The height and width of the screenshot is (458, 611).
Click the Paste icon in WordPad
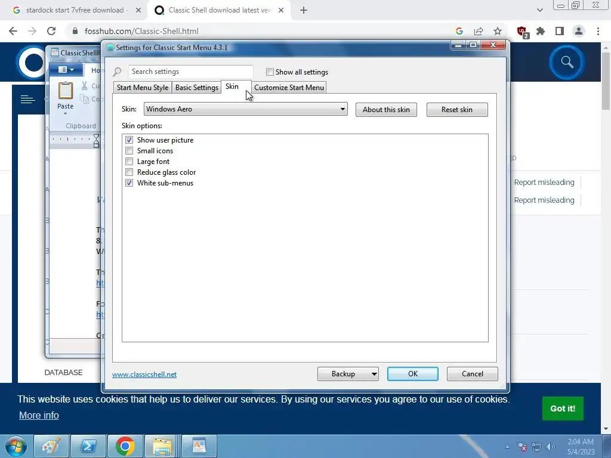66,91
